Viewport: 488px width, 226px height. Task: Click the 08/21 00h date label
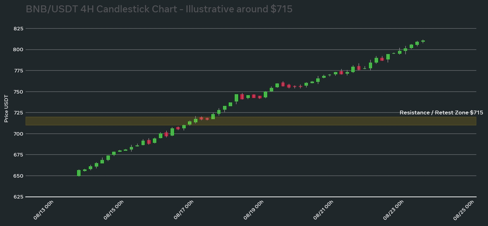323,210
